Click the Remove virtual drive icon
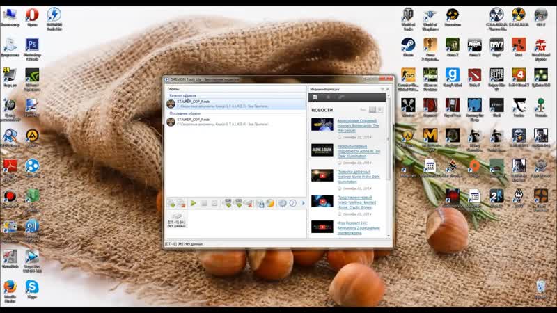 (248, 203)
